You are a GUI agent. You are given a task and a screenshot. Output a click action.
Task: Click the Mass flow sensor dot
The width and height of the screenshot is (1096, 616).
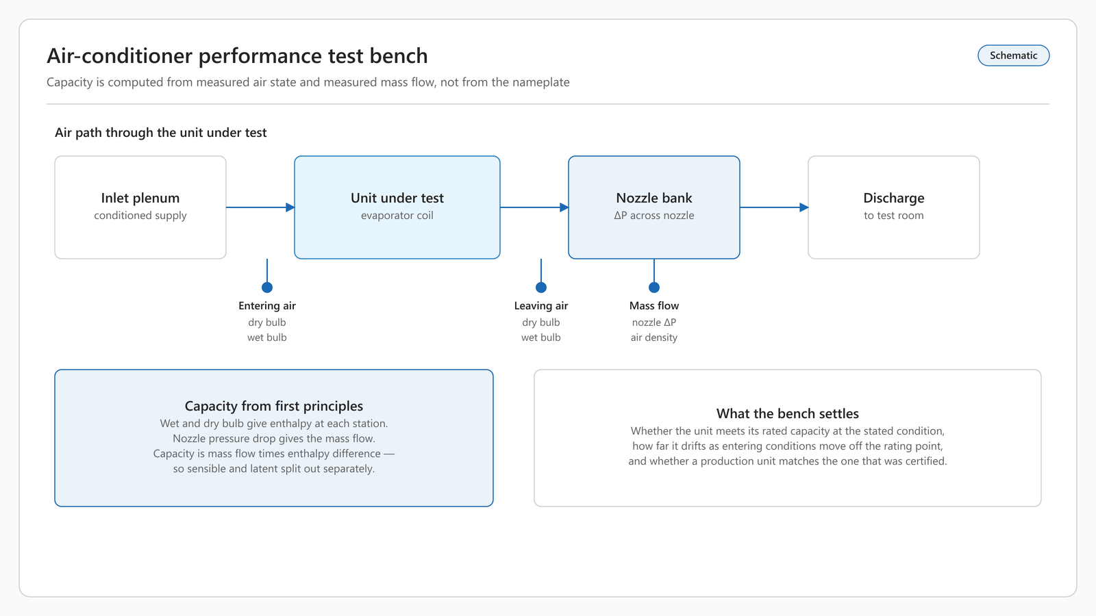coord(654,287)
